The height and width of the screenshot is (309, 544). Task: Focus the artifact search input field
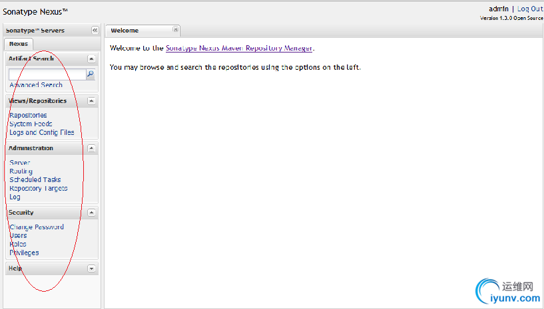pos(47,74)
